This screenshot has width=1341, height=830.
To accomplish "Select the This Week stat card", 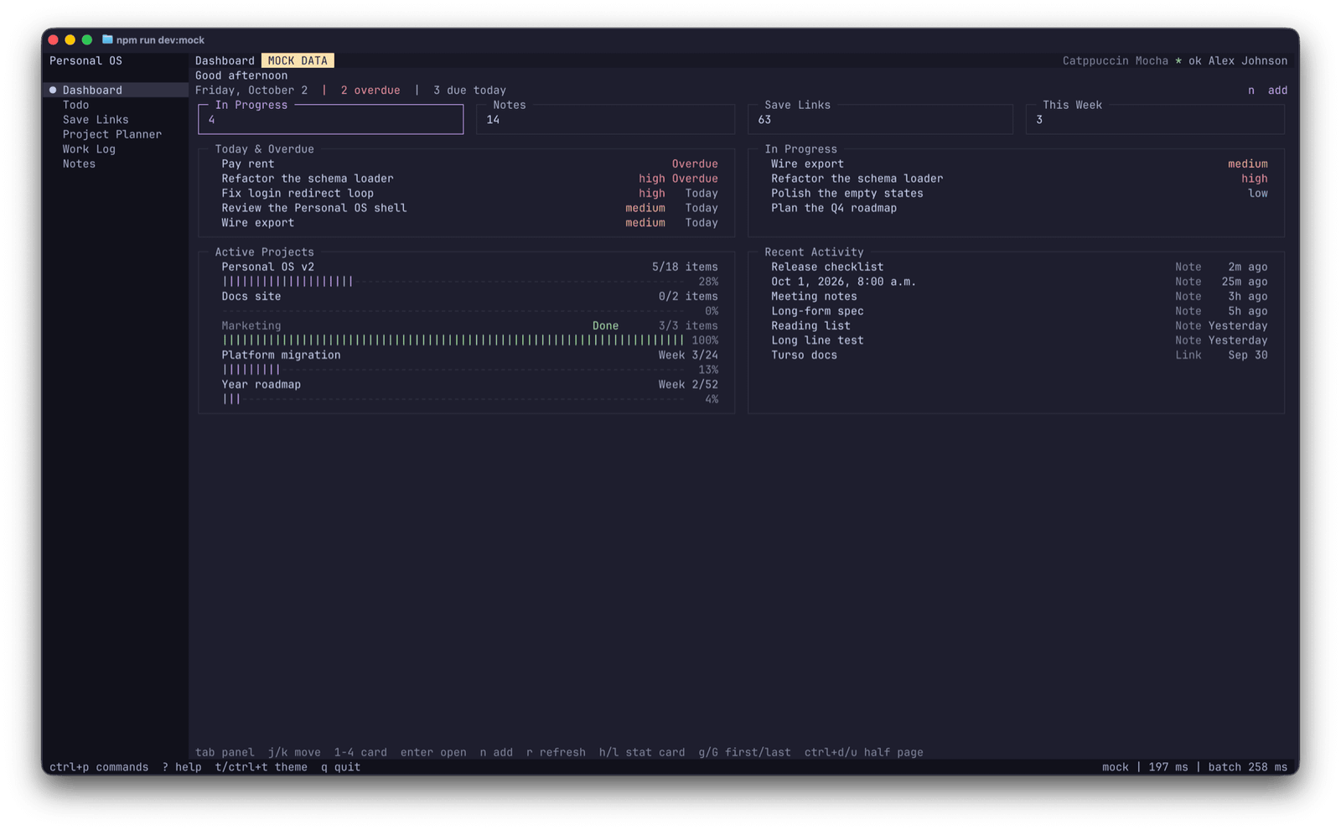I will [1155, 119].
